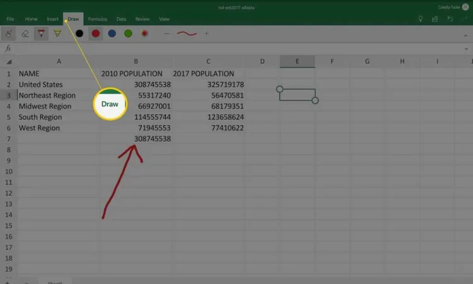473x284 pixels.
Task: Switch to the Home tab
Action: tap(31, 19)
